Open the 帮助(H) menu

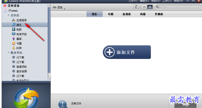178,1
